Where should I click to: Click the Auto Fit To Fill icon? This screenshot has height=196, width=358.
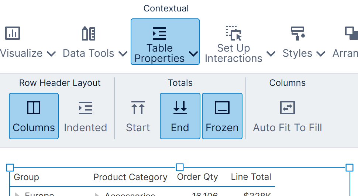[287, 108]
